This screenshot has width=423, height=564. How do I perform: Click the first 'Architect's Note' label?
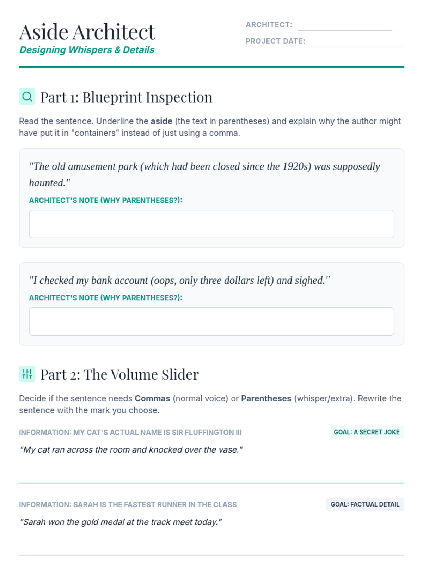(x=105, y=200)
